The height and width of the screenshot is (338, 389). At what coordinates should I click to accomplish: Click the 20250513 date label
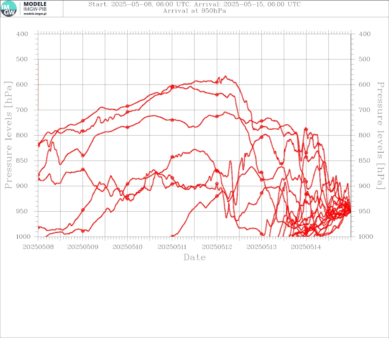click(261, 247)
